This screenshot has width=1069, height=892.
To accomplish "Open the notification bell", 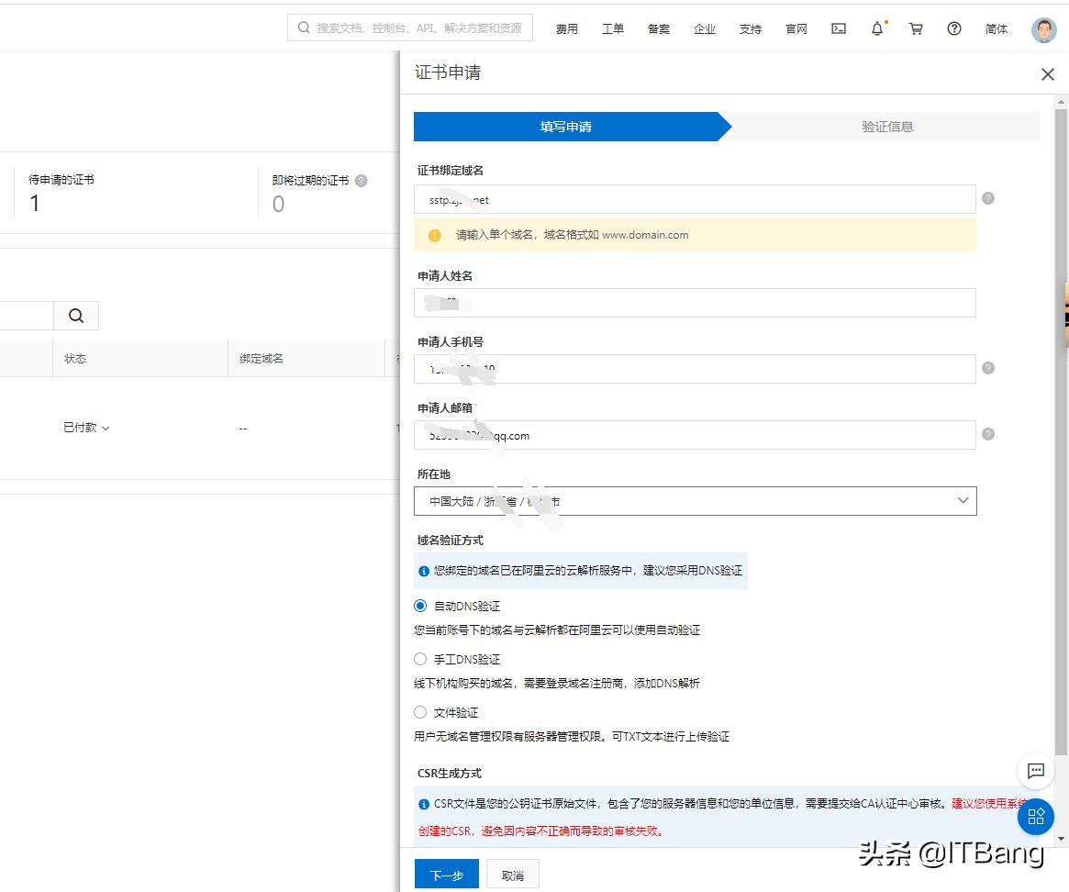I will click(876, 28).
